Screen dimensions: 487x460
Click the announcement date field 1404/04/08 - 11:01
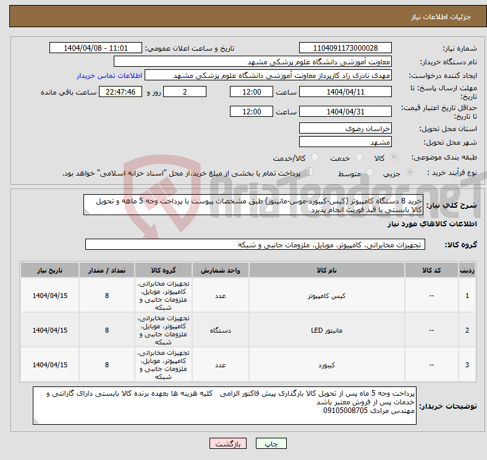pos(96,48)
